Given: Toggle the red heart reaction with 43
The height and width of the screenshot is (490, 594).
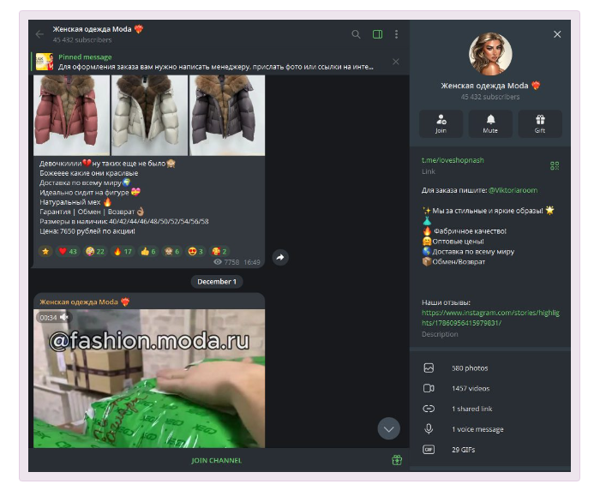Looking at the screenshot, I should tap(68, 252).
